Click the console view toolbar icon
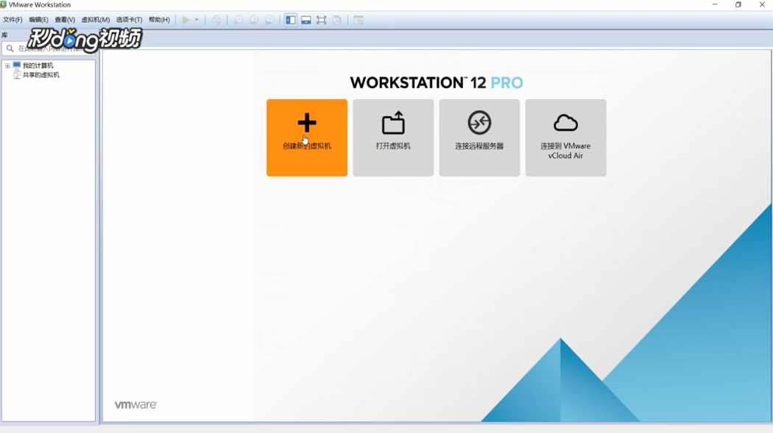 point(359,20)
